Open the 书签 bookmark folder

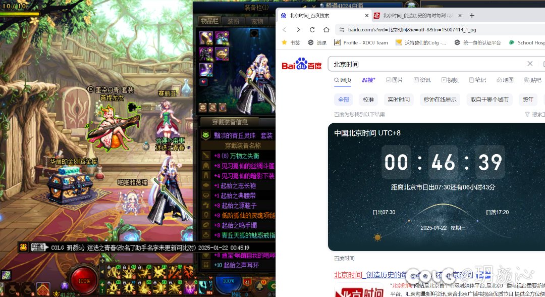point(291,42)
